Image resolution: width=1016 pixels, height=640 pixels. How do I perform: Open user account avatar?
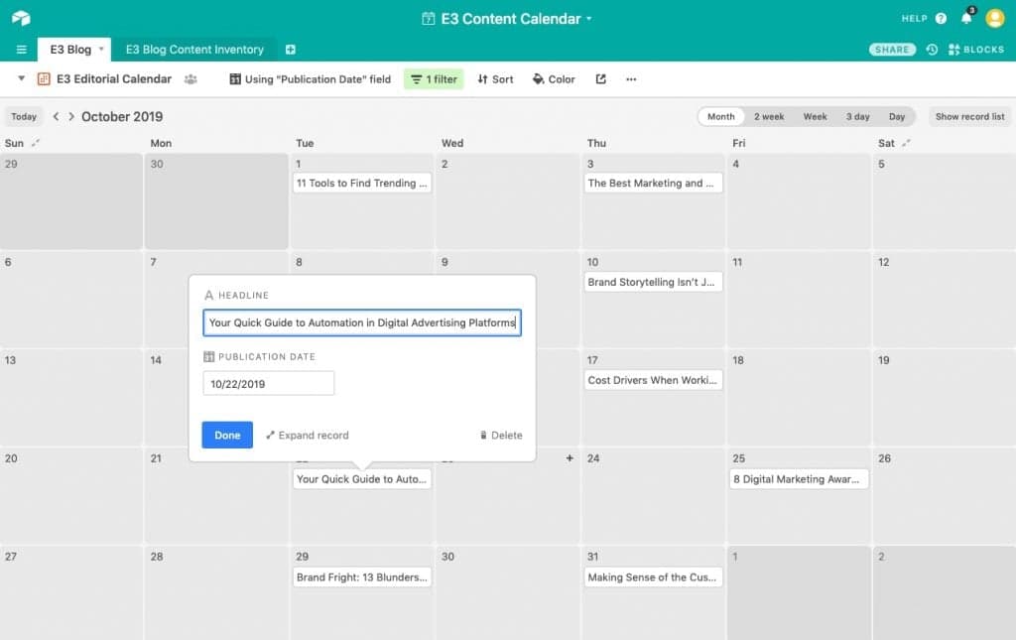pyautogui.click(x=994, y=18)
